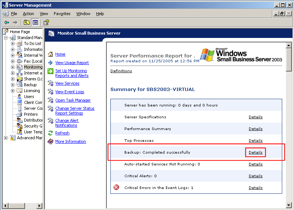Screen dimensions: 294x210
Task: Click the Security Groups tree icon
Action: [x=20, y=126]
